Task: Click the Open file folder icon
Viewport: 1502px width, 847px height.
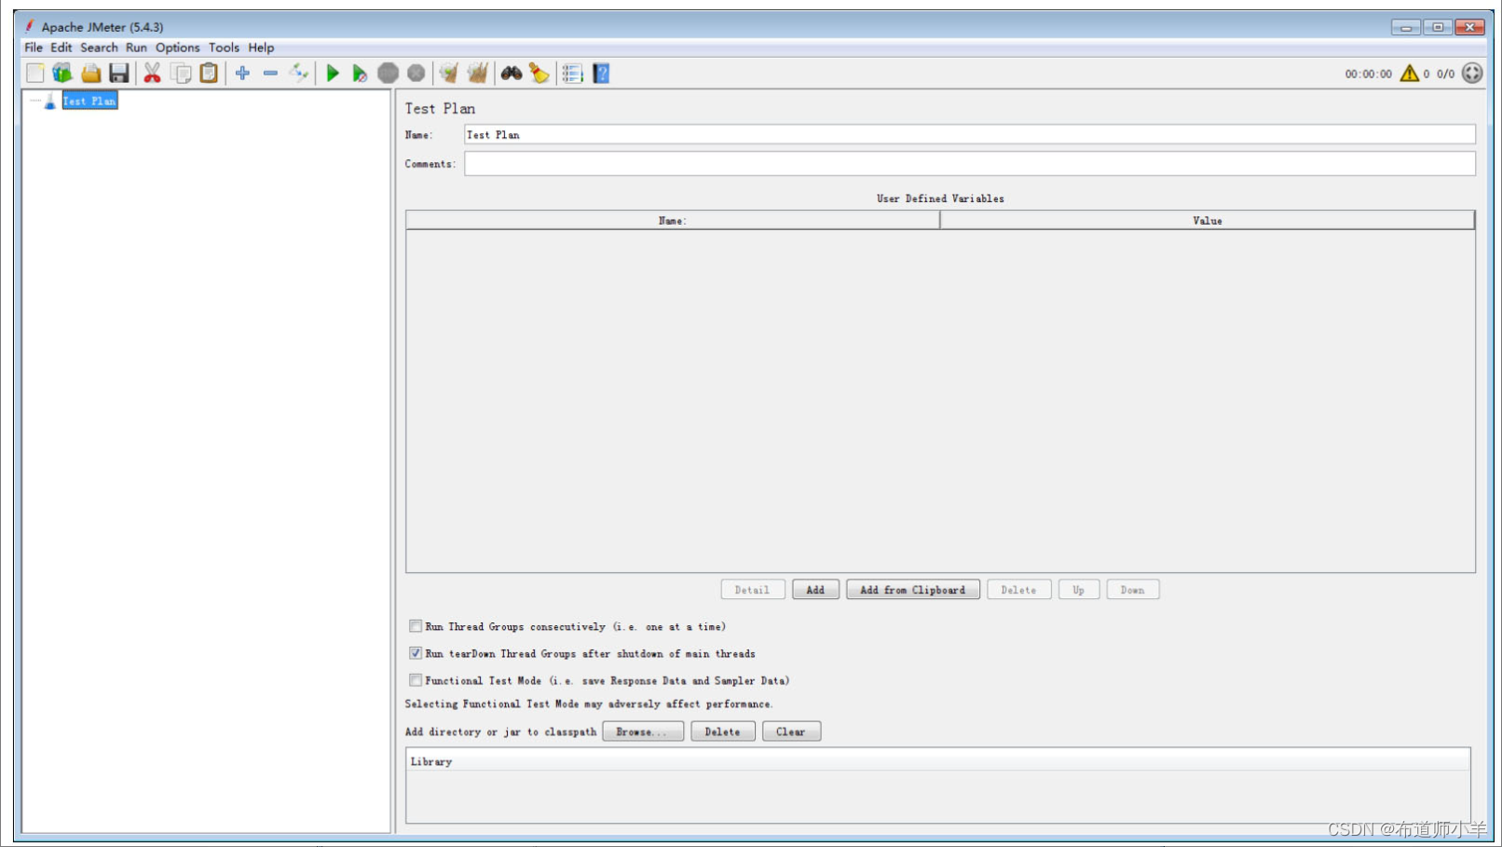Action: pos(90,73)
